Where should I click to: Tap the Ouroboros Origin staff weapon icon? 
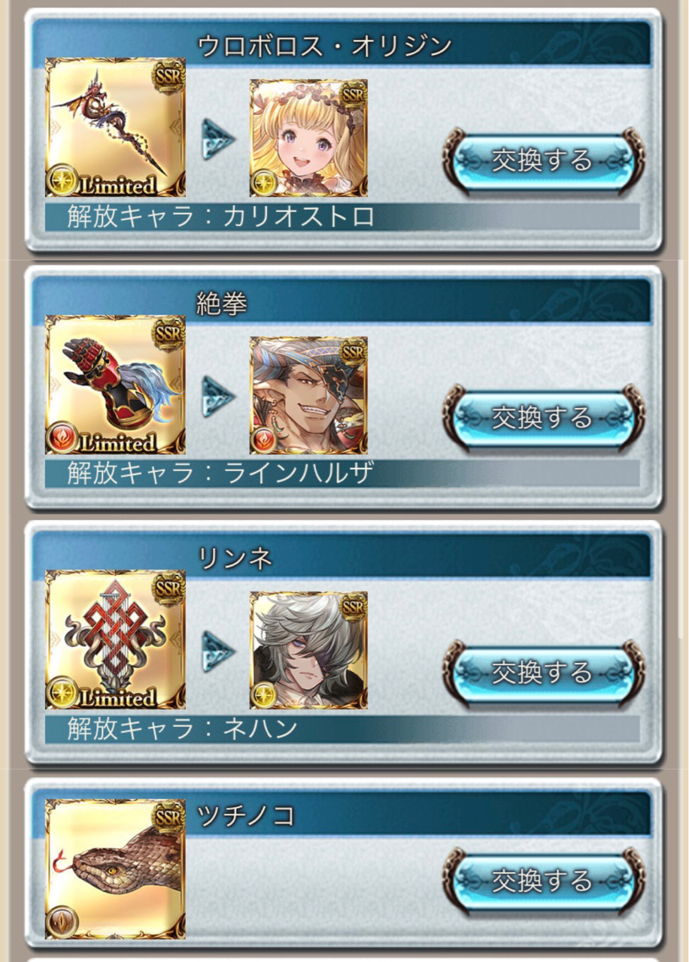point(115,127)
